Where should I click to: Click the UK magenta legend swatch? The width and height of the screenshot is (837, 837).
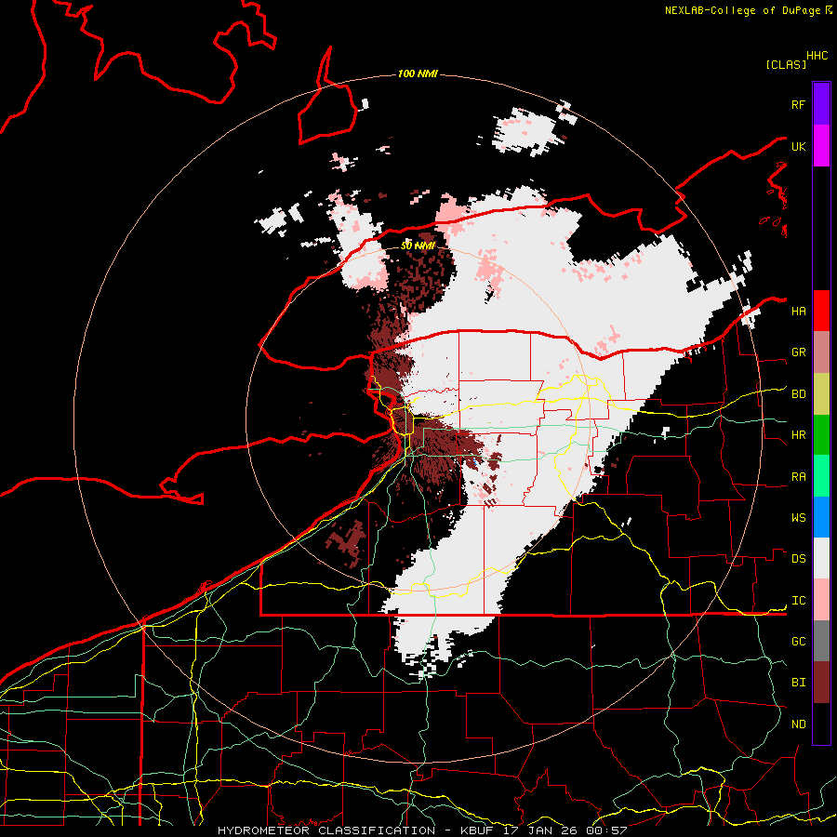pyautogui.click(x=821, y=146)
